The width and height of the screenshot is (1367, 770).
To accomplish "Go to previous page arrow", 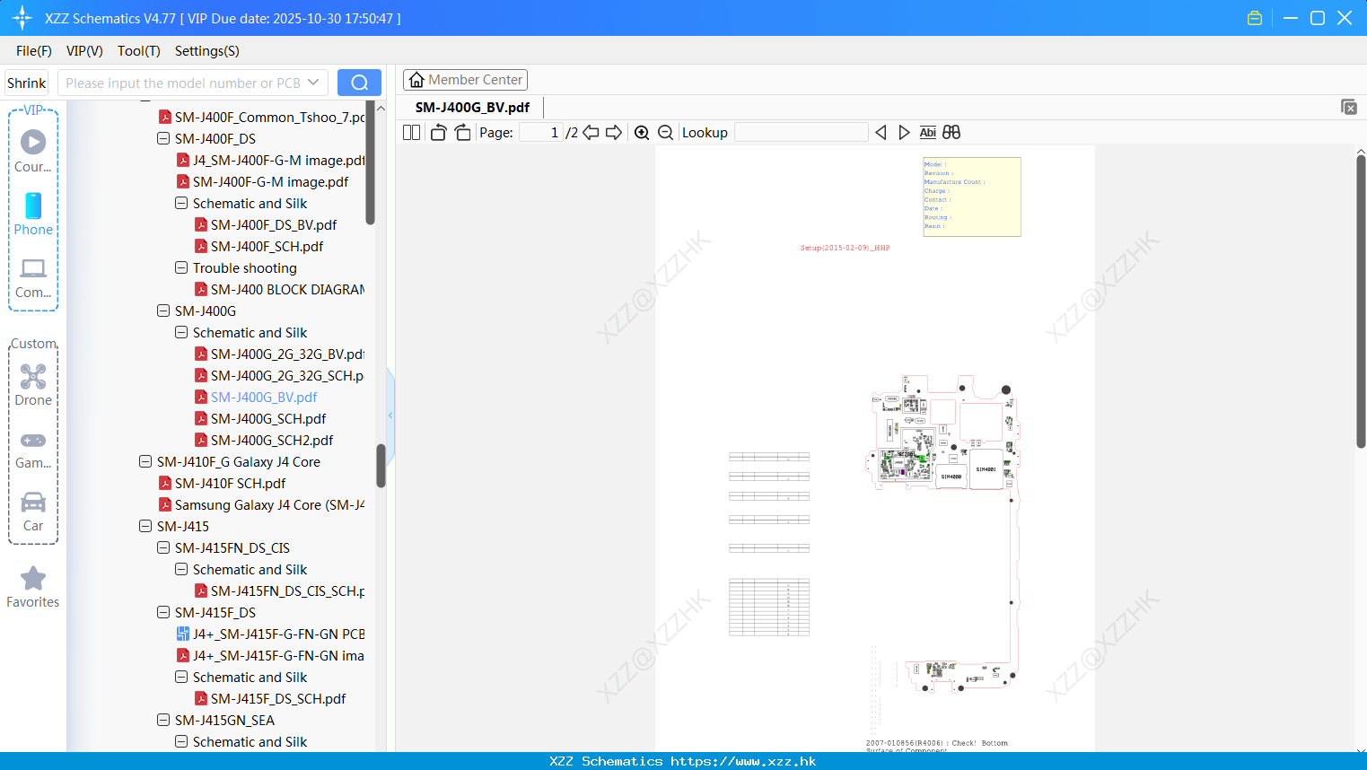I will (x=591, y=133).
